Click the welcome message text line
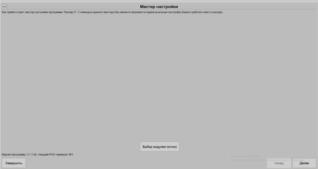This screenshot has height=169, width=318. 112,12
